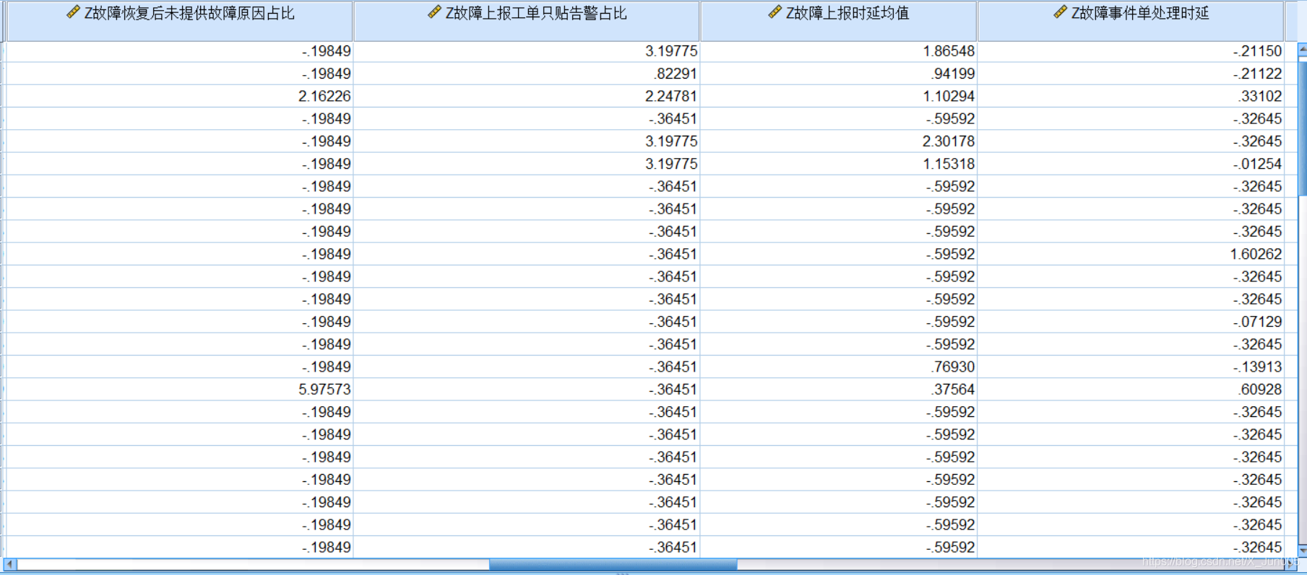Click the ruler icon beside Z故障上报时延均值
The width and height of the screenshot is (1307, 575).
click(775, 12)
